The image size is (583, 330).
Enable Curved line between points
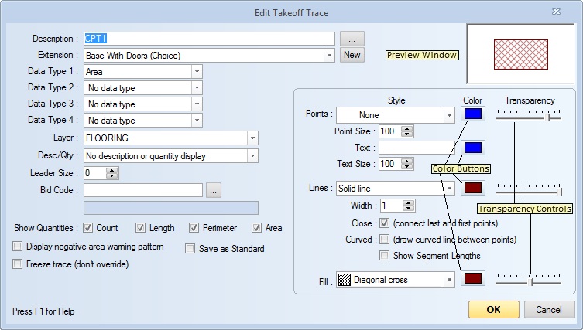pyautogui.click(x=385, y=239)
